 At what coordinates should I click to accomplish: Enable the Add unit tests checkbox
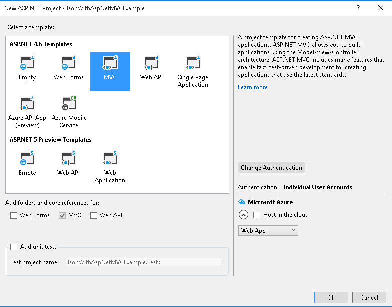coord(14,247)
